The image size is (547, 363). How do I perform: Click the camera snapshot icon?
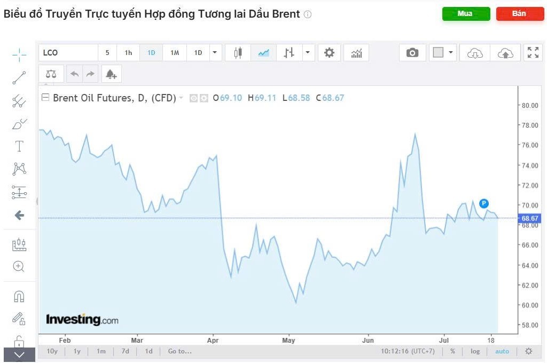[x=412, y=52]
